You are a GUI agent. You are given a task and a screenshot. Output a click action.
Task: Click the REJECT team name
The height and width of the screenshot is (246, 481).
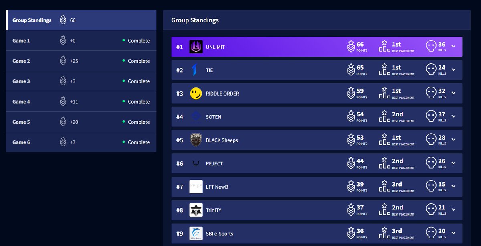214,164
